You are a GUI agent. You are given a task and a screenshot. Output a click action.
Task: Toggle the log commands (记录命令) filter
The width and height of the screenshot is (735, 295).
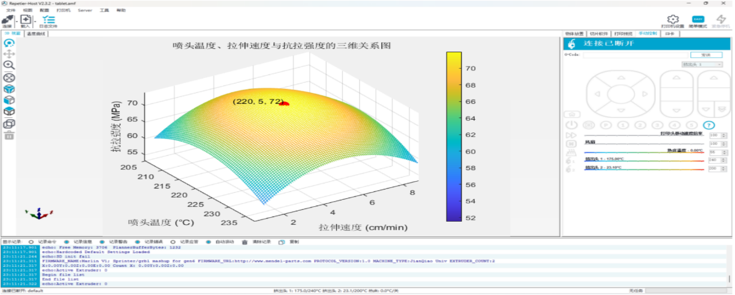click(31, 242)
